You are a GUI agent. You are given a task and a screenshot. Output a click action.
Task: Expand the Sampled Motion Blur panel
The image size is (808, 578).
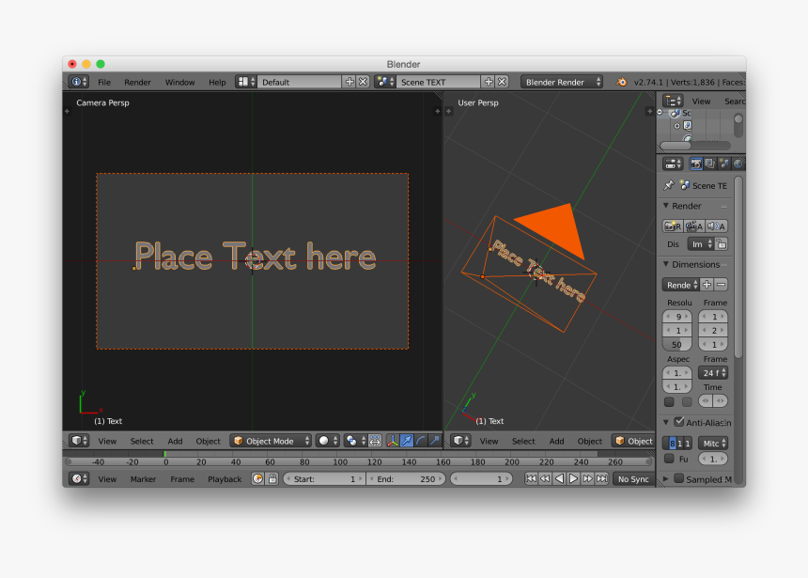point(666,479)
